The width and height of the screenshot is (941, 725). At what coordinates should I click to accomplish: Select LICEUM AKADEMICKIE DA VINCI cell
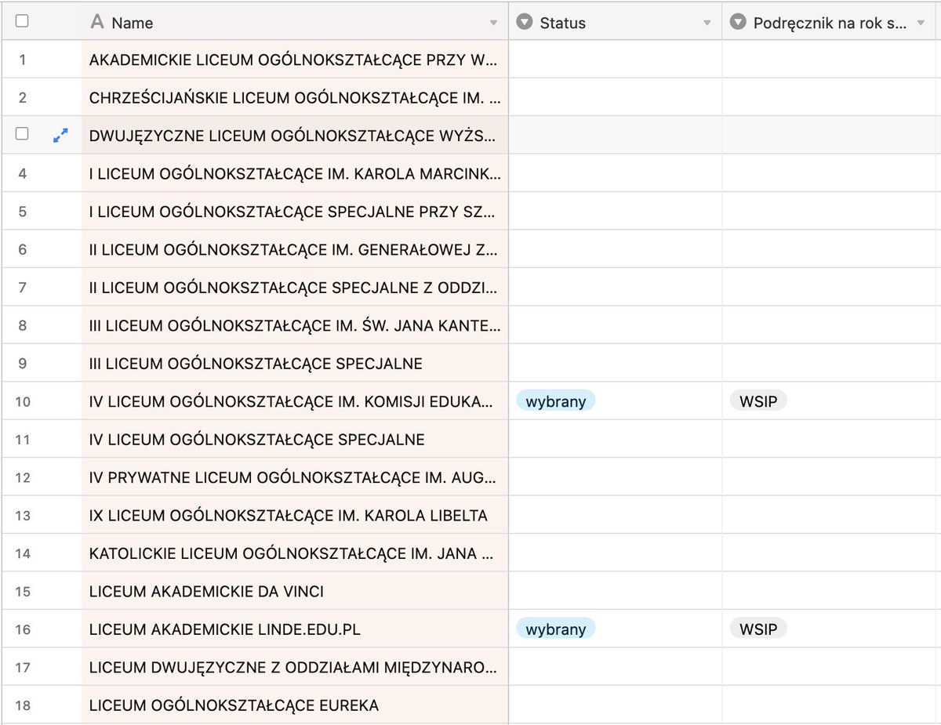(x=295, y=591)
